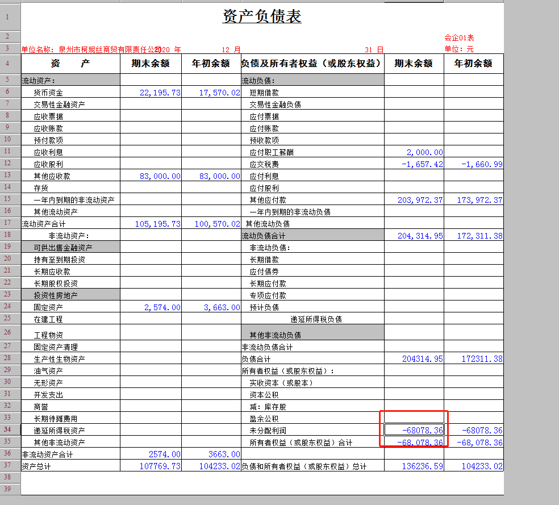Select the 单位：元 label
The width and height of the screenshot is (559, 505).
coord(459,49)
